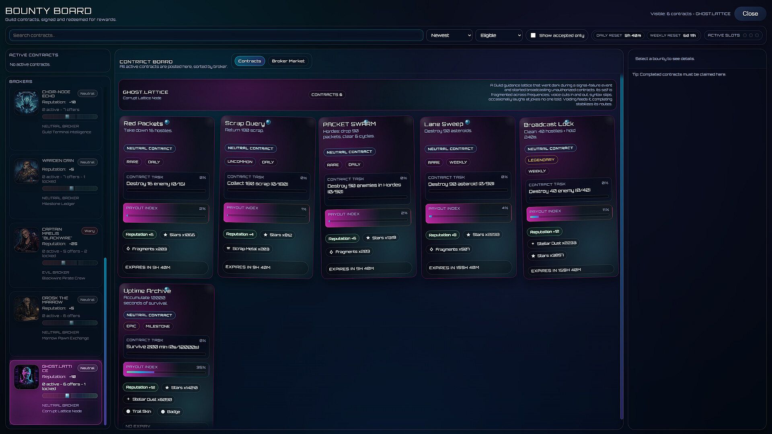This screenshot has width=772, height=434.
Task: Click the LEGENDARY tag on Broadcast Lock
Action: point(541,160)
